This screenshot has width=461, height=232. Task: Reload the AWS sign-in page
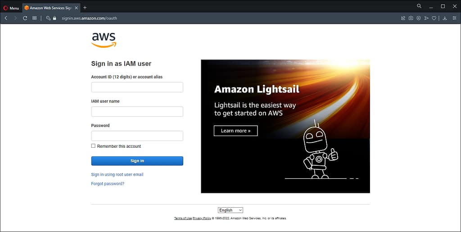coord(25,18)
